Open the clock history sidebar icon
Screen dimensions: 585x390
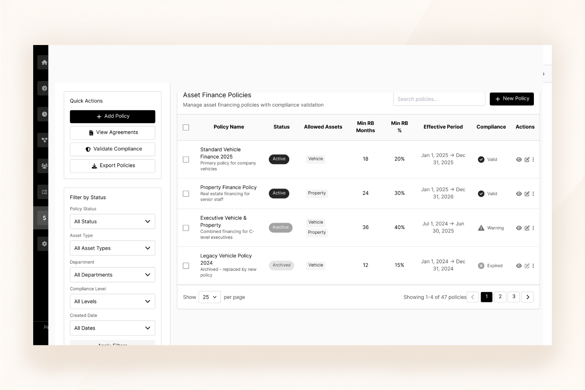point(44,114)
